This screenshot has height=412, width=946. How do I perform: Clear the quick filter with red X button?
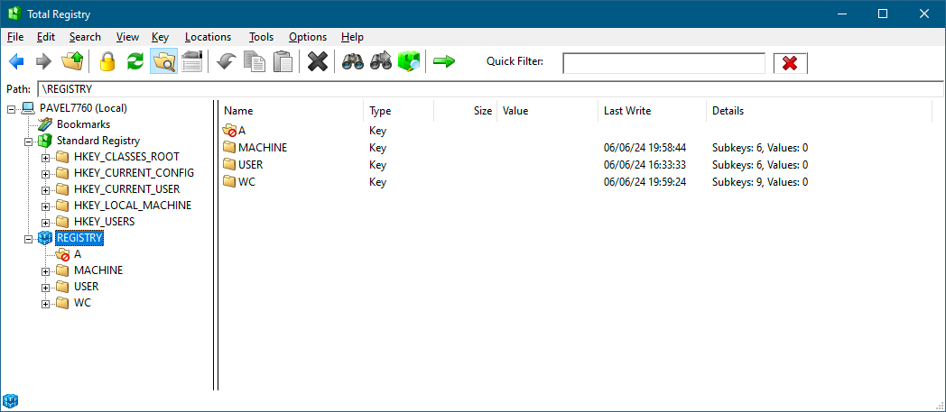click(791, 62)
